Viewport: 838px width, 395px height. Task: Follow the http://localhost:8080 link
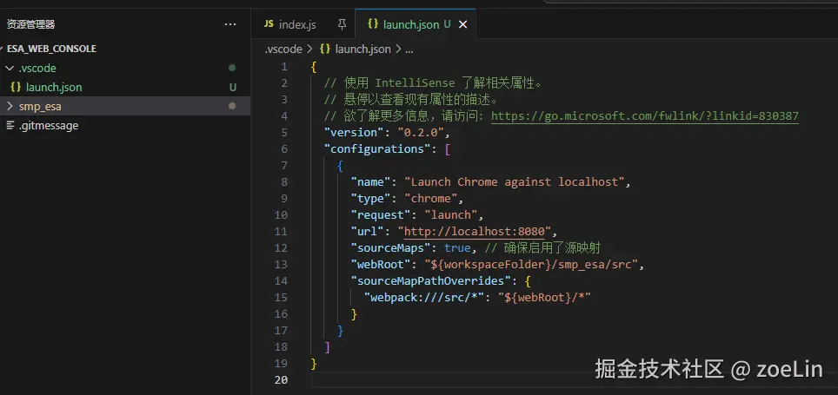[474, 232]
